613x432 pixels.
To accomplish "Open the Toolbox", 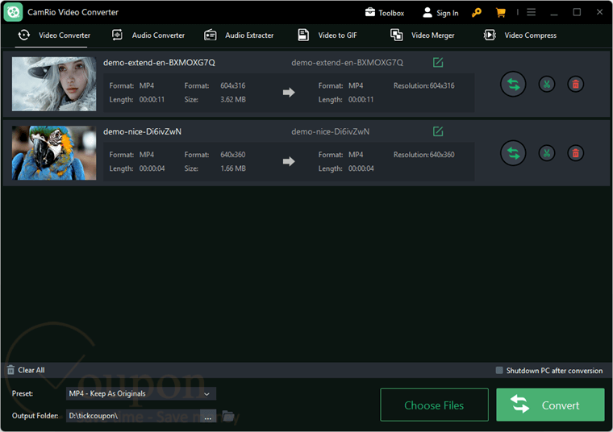I will pos(385,13).
